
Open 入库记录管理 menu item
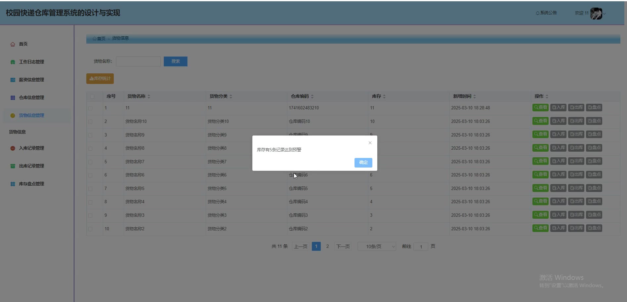(31, 148)
